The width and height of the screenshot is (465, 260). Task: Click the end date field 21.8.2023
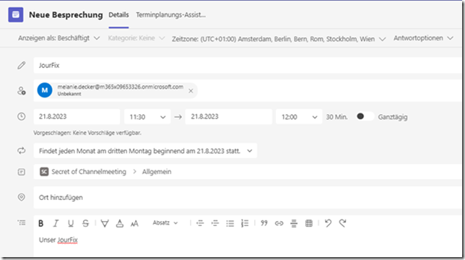[228, 116]
